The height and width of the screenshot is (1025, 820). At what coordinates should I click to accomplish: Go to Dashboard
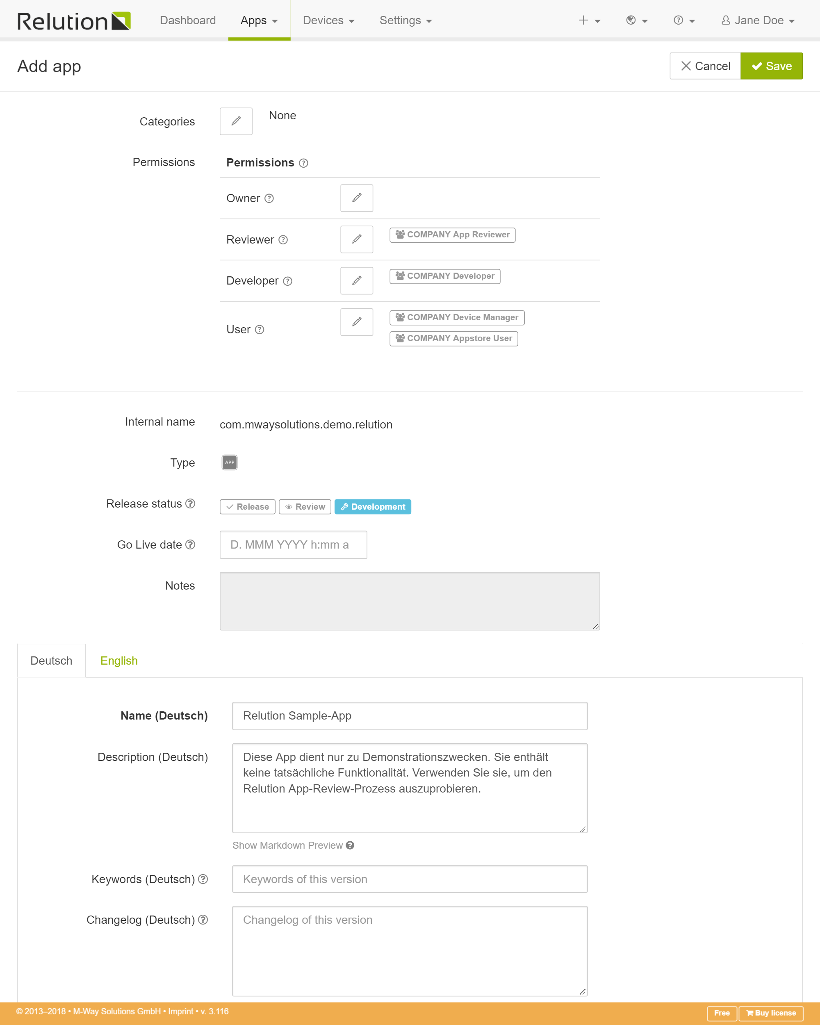(x=188, y=20)
